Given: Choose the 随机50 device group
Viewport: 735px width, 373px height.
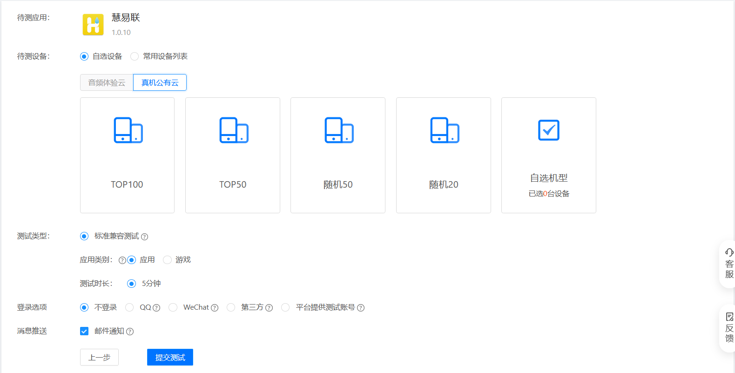Looking at the screenshot, I should (x=338, y=155).
